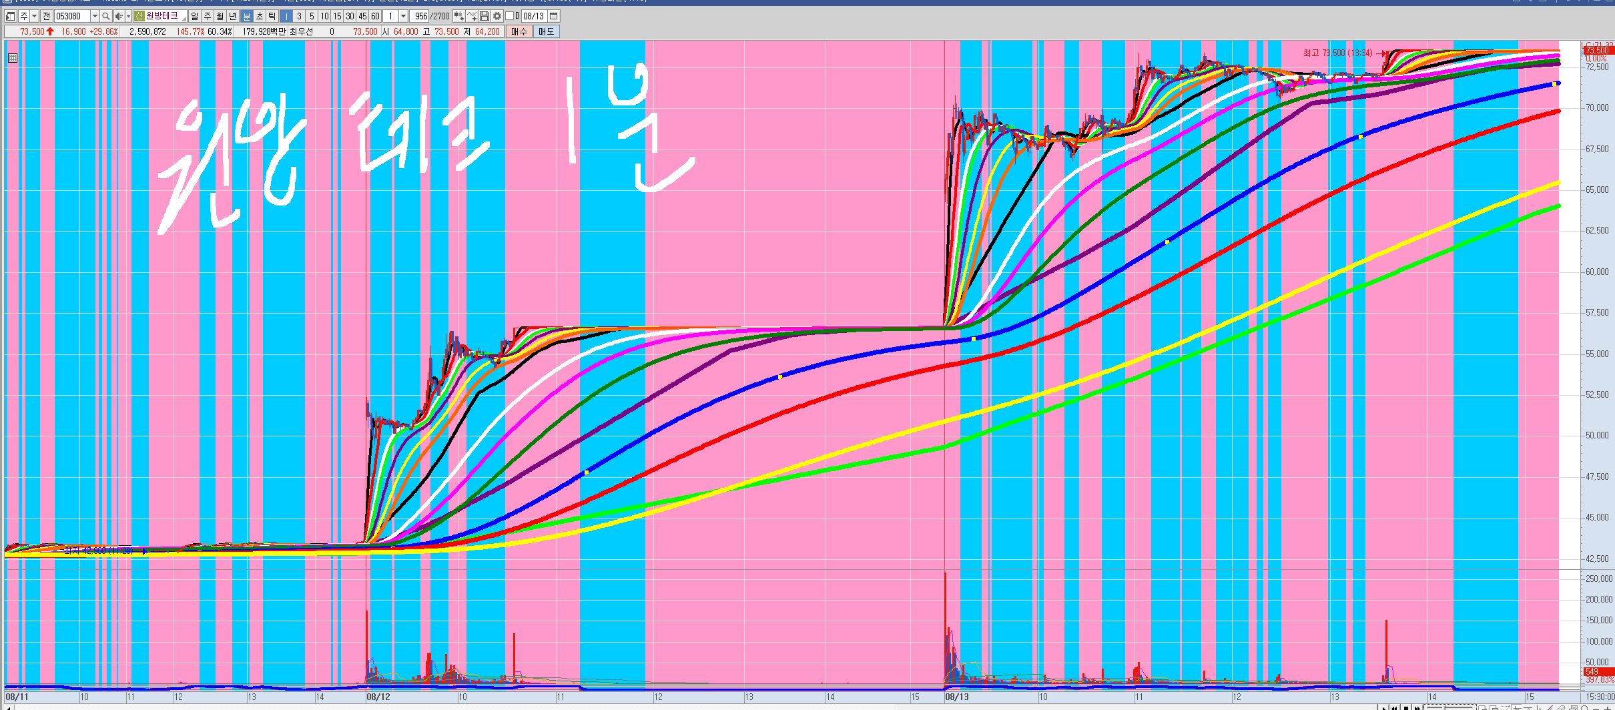Select the 5 minute interval
This screenshot has width=1615, height=710.
click(x=312, y=16)
